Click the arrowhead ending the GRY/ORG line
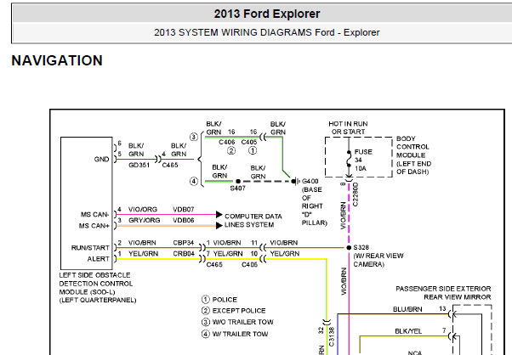Image resolution: width=512 pixels, height=355 pixels. pos(219,226)
